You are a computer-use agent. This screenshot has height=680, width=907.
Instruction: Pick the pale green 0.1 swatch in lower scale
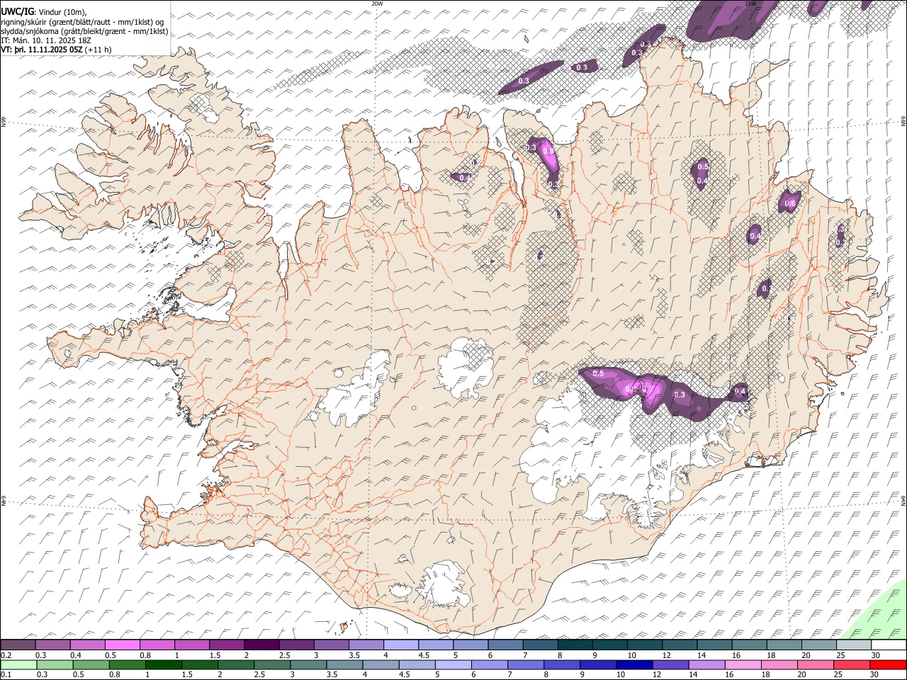point(18,664)
